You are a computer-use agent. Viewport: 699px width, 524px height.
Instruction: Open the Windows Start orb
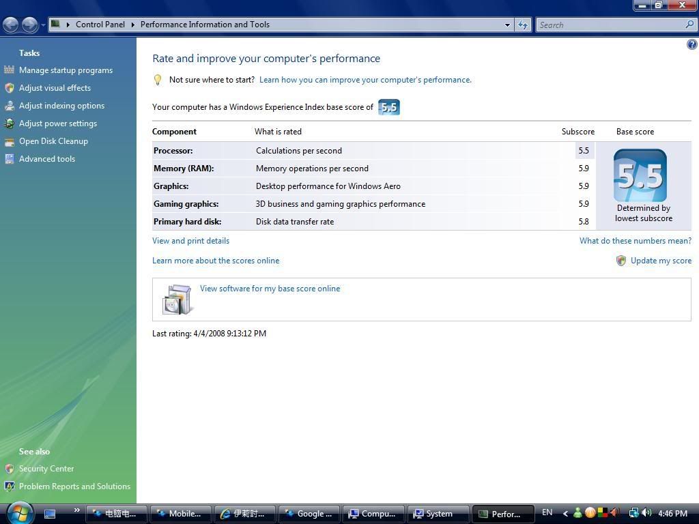pyautogui.click(x=19, y=512)
